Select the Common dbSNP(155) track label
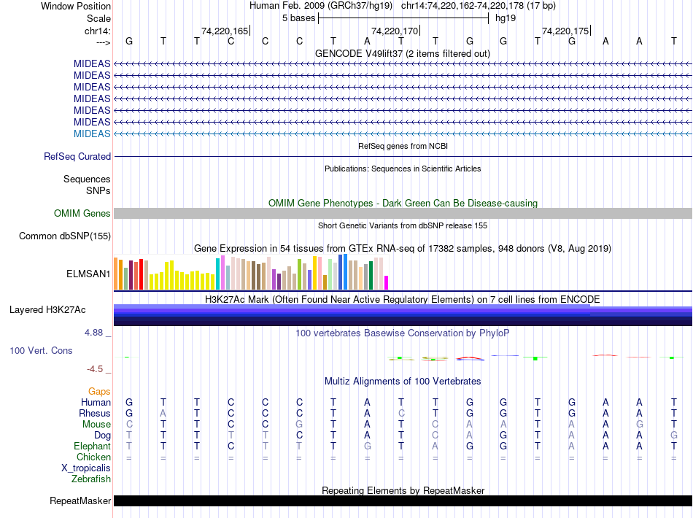 point(65,236)
